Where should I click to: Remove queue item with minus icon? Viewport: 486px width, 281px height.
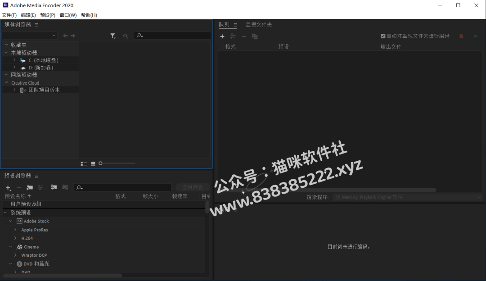[244, 36]
